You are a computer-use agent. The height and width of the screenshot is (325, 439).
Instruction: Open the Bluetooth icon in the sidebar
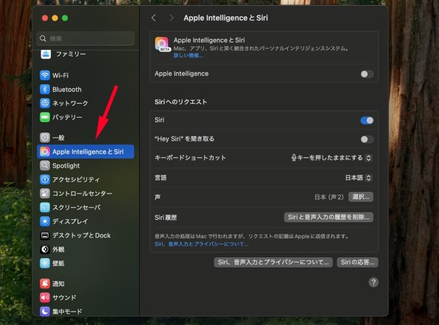pyautogui.click(x=45, y=89)
